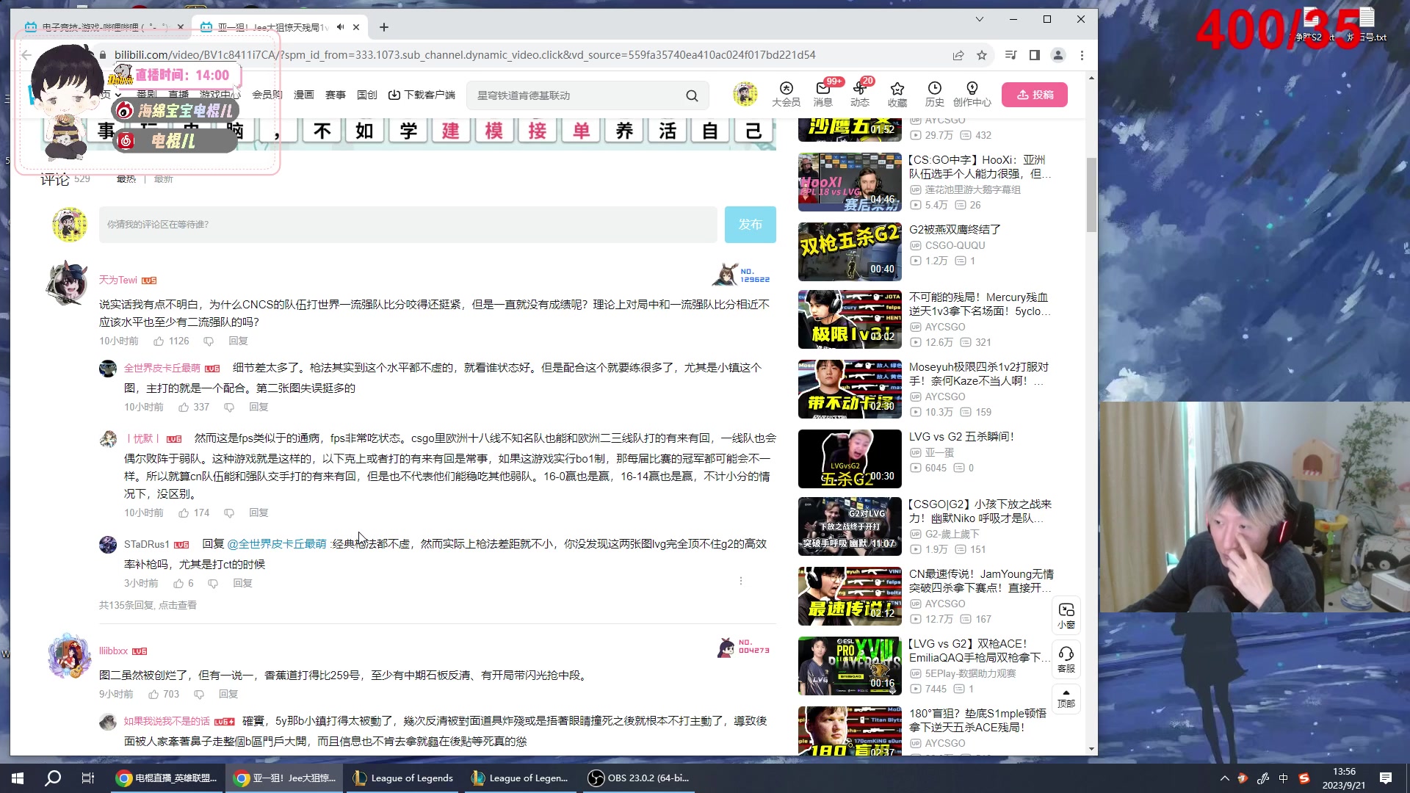The height and width of the screenshot is (793, 1410).
Task: Open the 创作中心 creator center icon
Action: pyautogui.click(x=972, y=94)
